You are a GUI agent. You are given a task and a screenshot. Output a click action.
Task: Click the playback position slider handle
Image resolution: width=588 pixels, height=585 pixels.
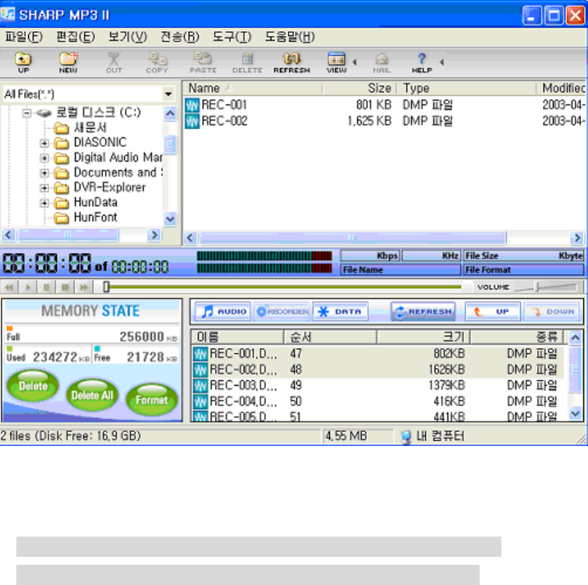[x=106, y=287]
